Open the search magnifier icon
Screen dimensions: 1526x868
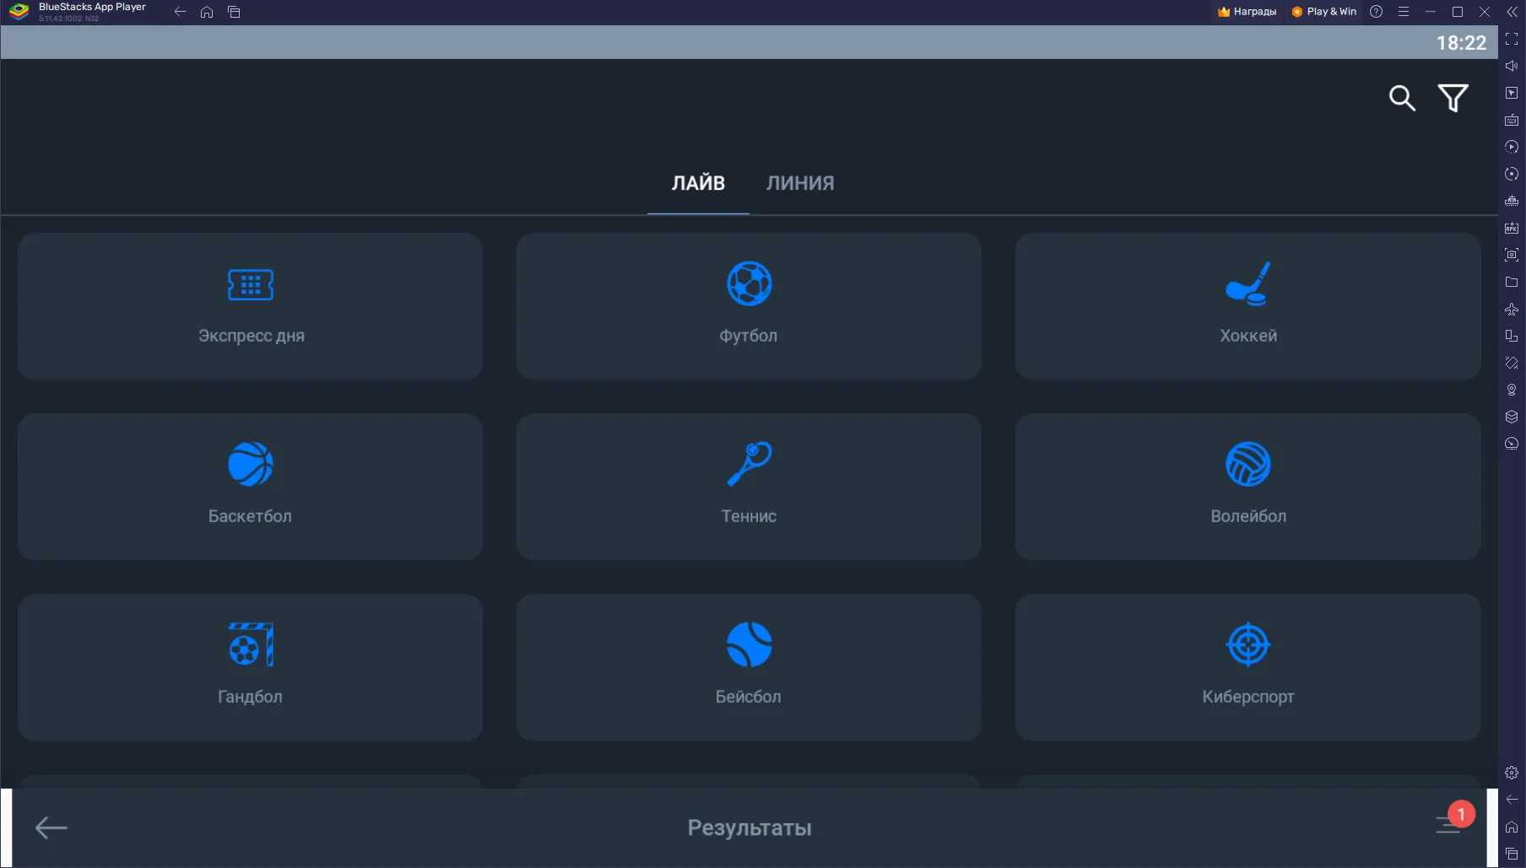(x=1401, y=99)
